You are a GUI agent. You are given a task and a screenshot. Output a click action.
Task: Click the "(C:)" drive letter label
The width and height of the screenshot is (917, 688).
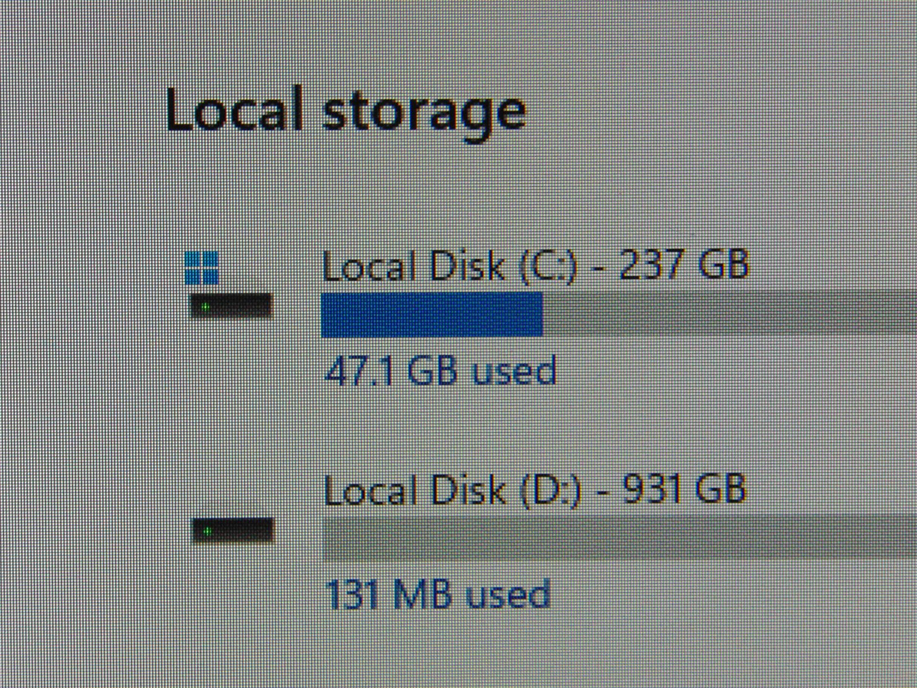click(548, 267)
